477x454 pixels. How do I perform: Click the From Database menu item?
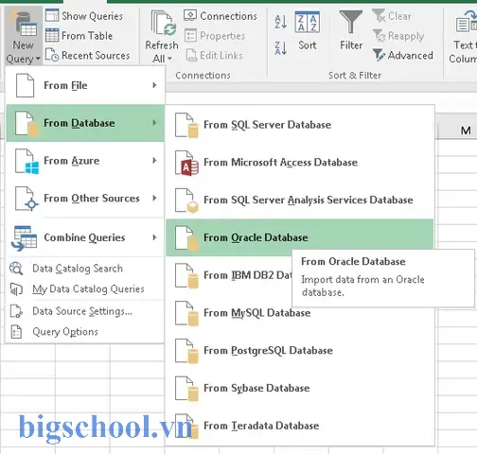click(x=85, y=123)
